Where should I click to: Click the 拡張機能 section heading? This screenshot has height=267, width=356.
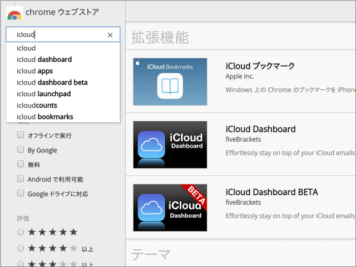coord(160,37)
